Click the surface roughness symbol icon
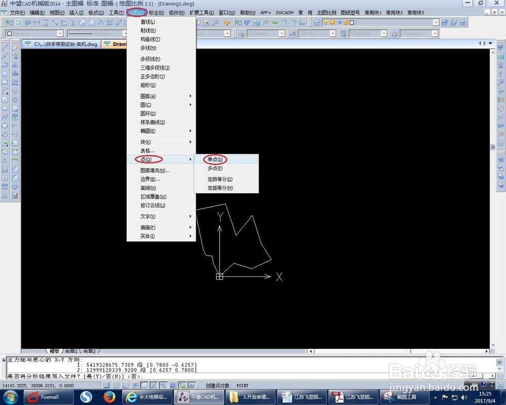Viewport: 506px width, 405px height. coord(247,23)
